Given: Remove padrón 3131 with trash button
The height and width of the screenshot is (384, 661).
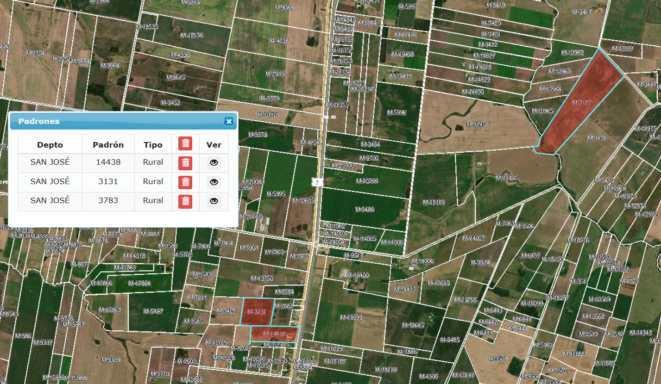Looking at the screenshot, I should [185, 182].
